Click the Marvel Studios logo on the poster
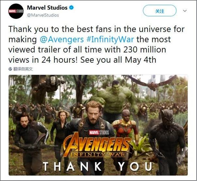 pos(99,132)
